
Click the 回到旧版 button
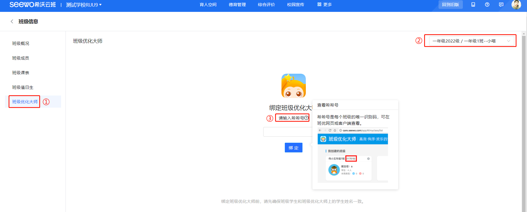tap(450, 5)
